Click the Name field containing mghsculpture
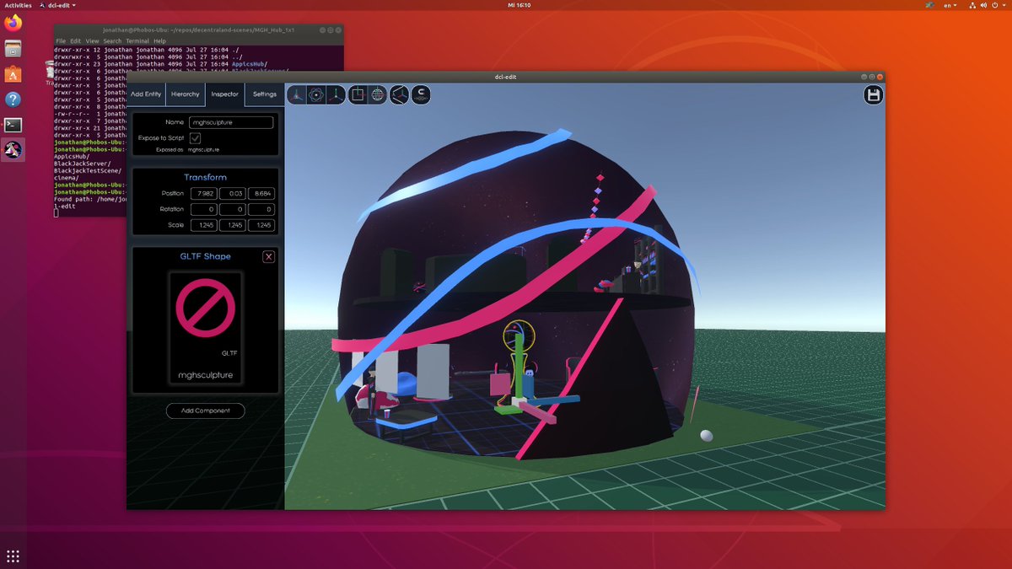 tap(231, 122)
